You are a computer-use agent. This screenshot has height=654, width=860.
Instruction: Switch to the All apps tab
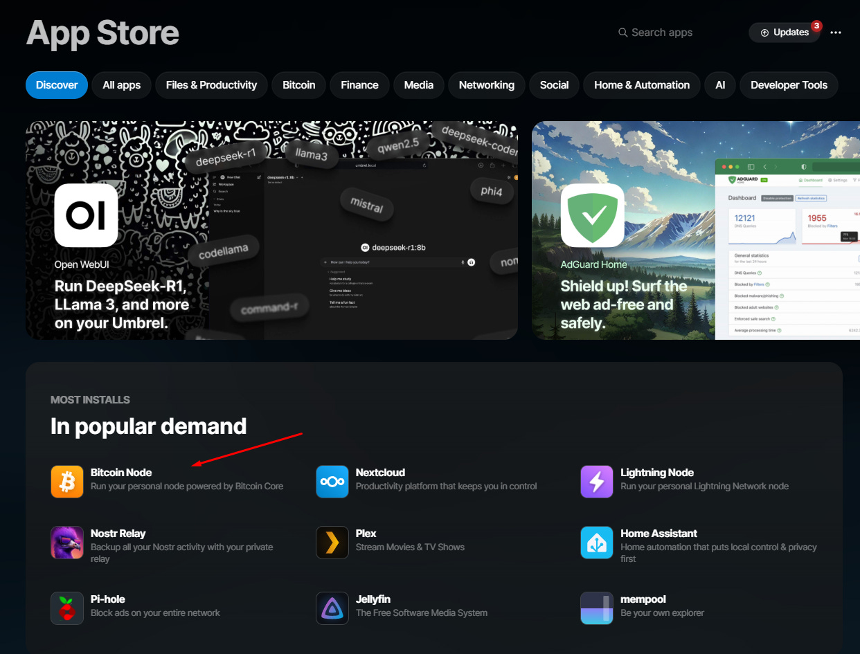click(122, 85)
